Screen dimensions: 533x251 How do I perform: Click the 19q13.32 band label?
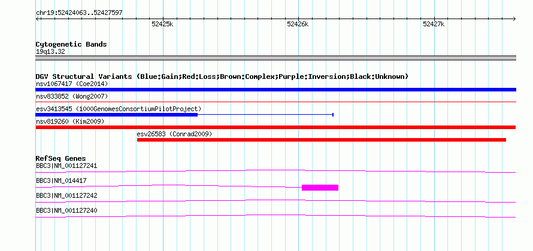coord(50,52)
